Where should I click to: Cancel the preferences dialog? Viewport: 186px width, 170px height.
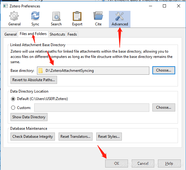pyautogui.click(x=143, y=163)
